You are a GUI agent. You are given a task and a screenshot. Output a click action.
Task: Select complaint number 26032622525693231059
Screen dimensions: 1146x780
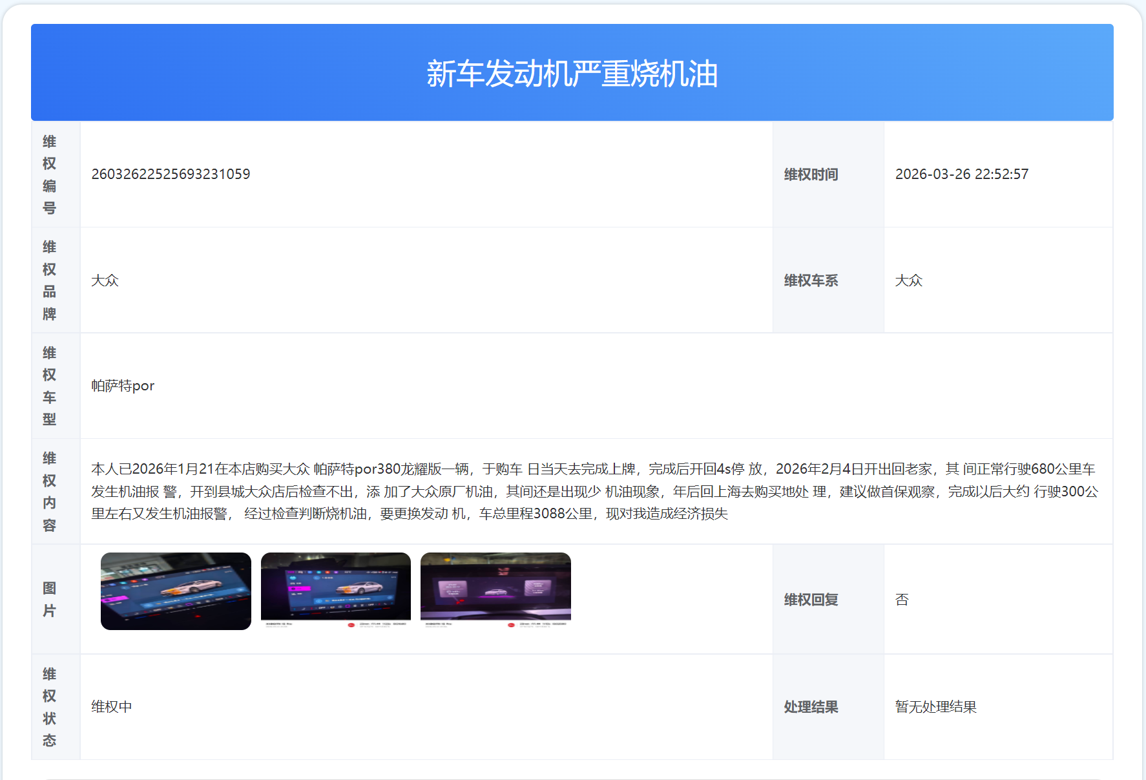point(171,174)
